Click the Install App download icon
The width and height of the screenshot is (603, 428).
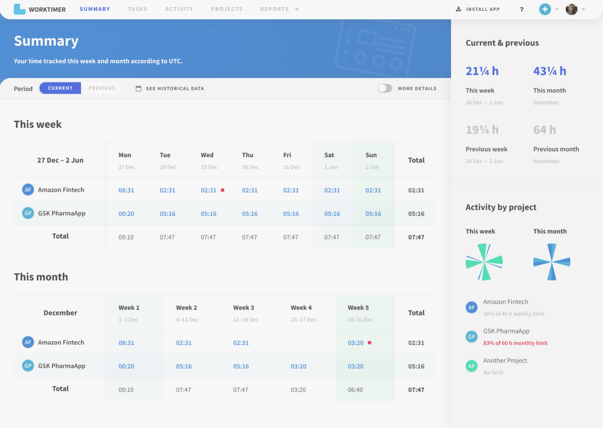click(x=459, y=9)
